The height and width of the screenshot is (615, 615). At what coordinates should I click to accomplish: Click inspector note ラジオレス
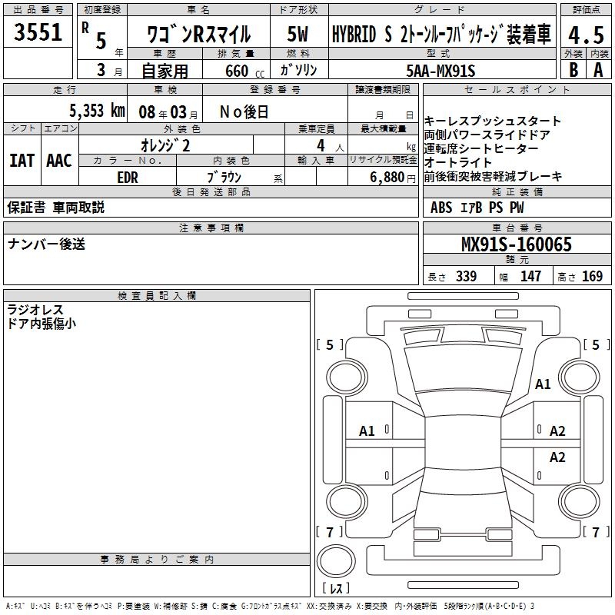(x=35, y=310)
